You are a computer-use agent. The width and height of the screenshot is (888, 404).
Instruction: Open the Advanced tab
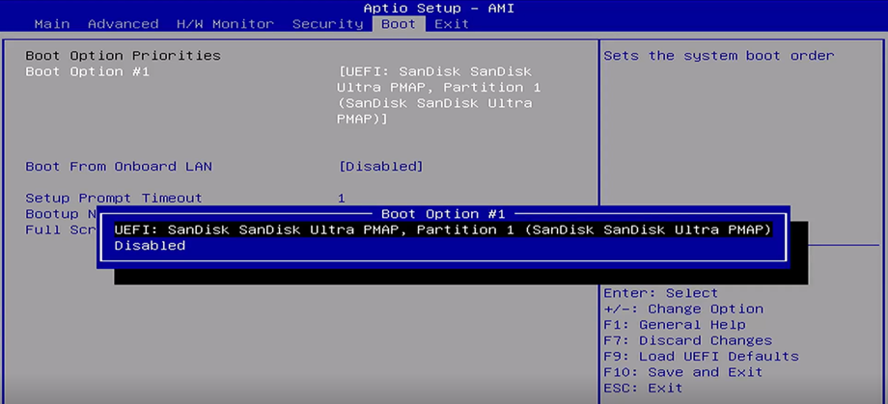tap(123, 24)
